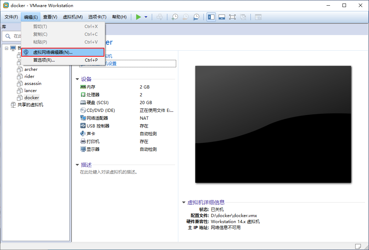Collapse the My Computer tree node
This screenshot has height=250, width=369.
(x=7, y=48)
